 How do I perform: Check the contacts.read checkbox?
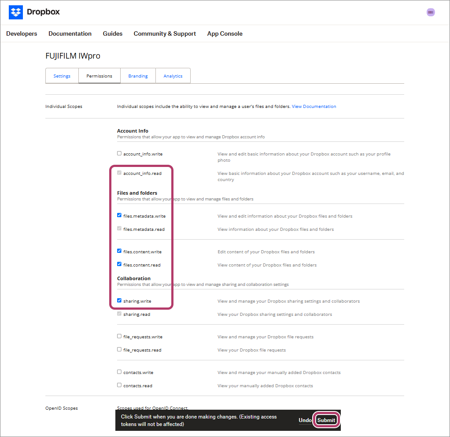pos(119,385)
